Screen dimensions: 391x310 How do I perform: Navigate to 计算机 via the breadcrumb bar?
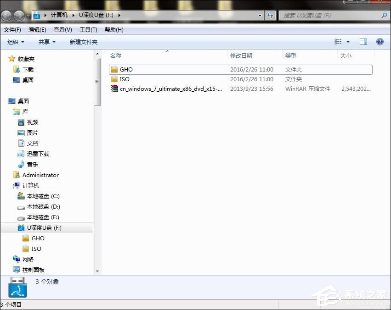tap(59, 15)
